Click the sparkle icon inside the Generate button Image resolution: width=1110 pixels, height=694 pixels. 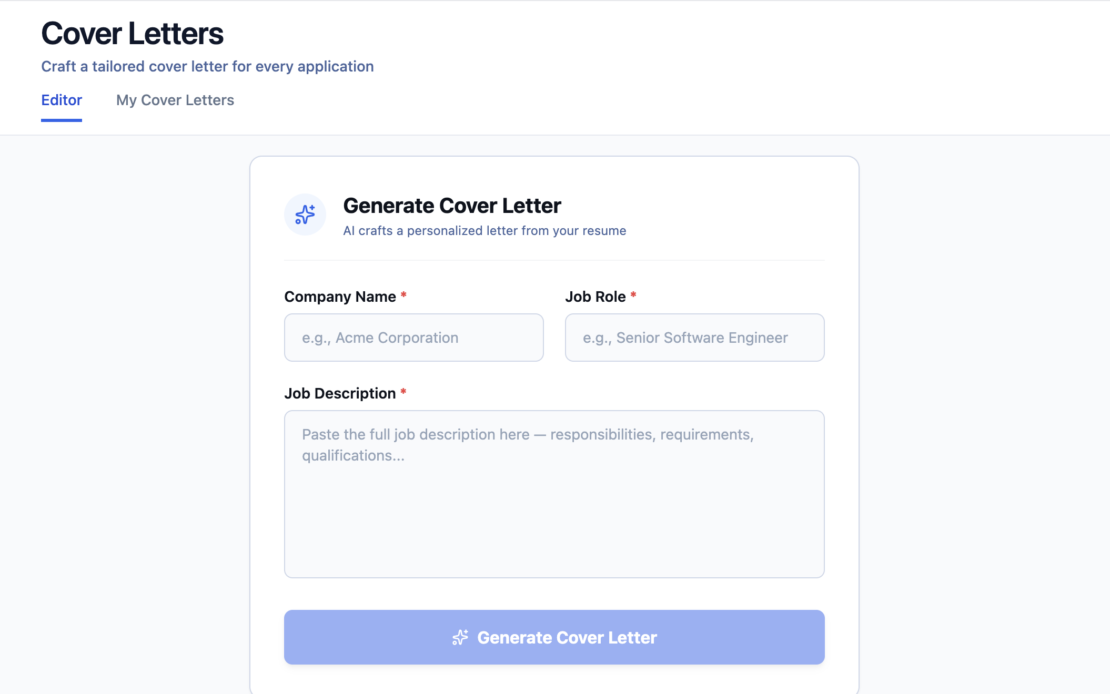point(460,637)
